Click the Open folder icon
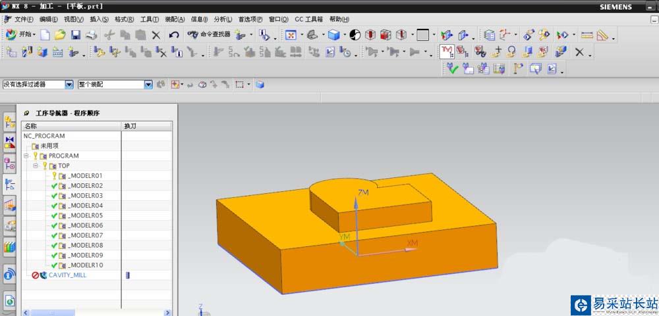The image size is (659, 316). pos(60,35)
